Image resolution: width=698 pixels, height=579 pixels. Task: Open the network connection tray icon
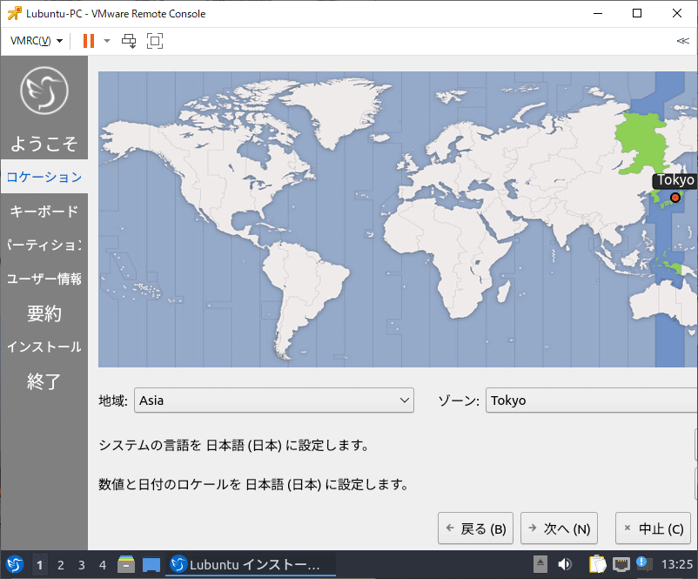[x=621, y=565]
